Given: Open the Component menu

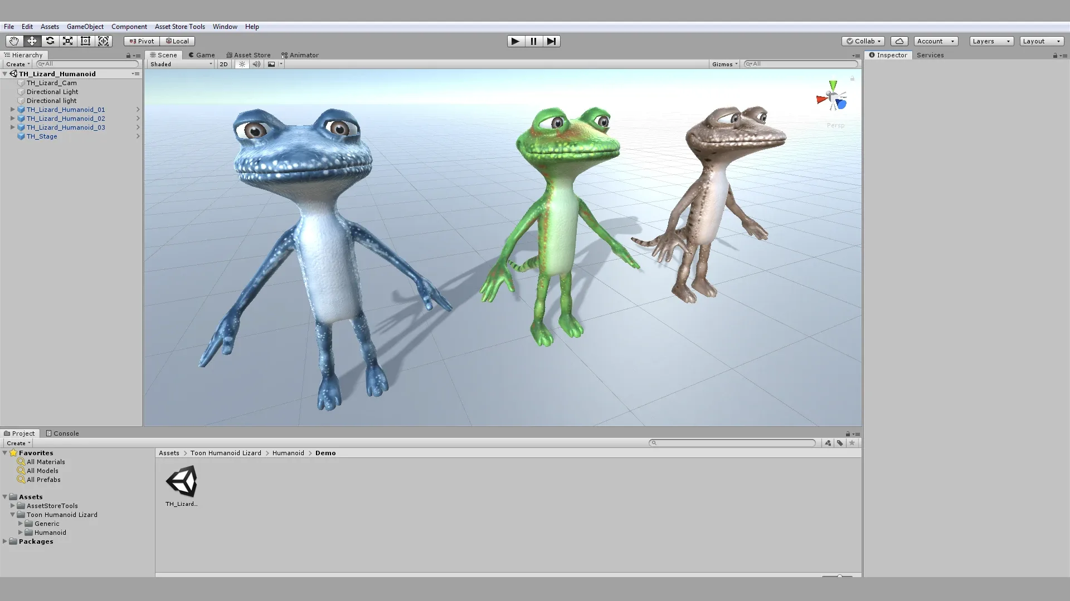Looking at the screenshot, I should pos(129,27).
